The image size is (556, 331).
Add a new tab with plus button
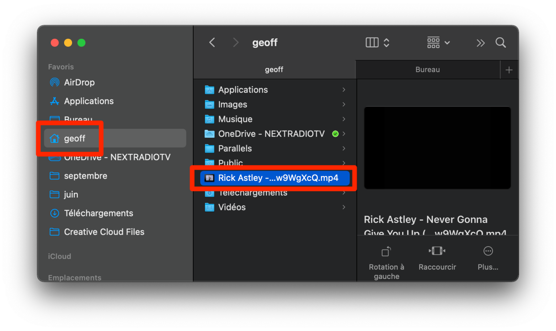[x=509, y=70]
